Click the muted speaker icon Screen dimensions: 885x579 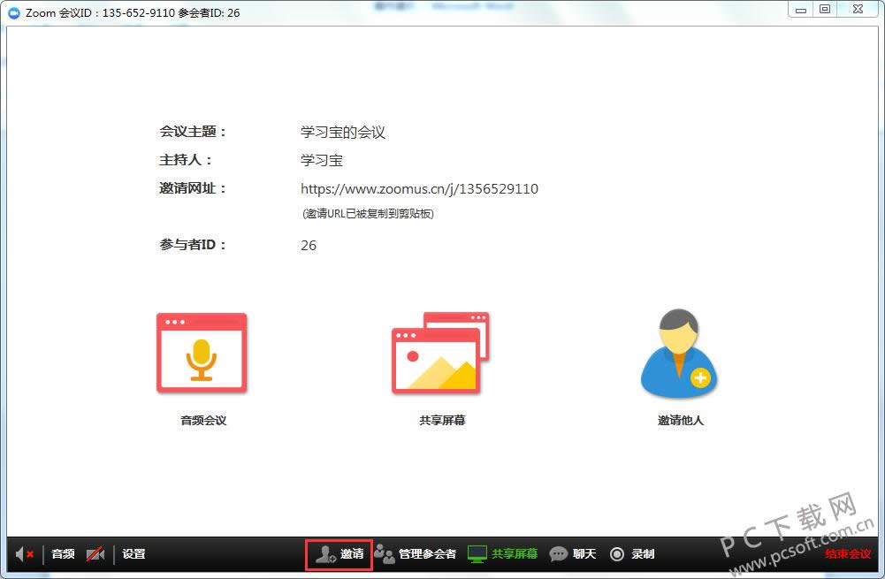coord(24,554)
